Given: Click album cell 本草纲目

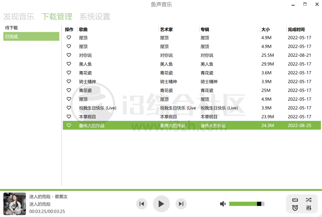Looking at the screenshot, I should click(209, 117).
